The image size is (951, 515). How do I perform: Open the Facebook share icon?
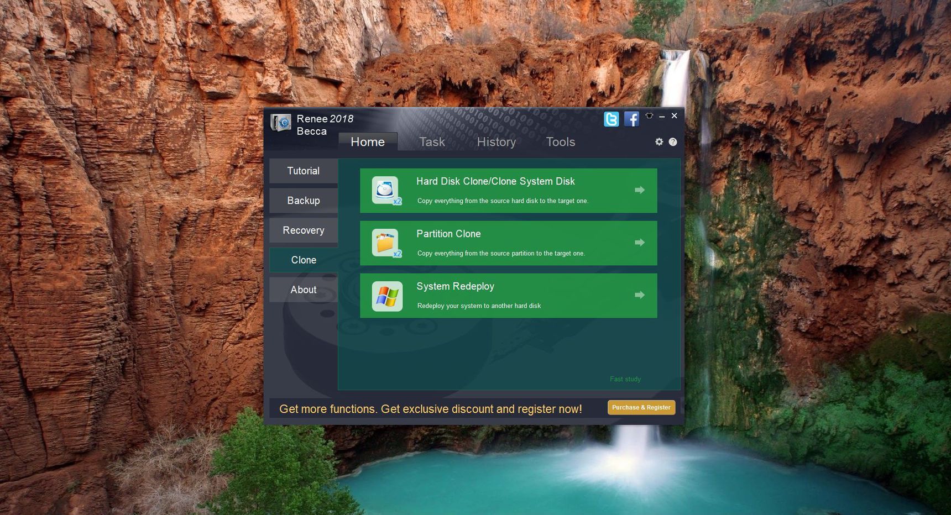pos(631,119)
